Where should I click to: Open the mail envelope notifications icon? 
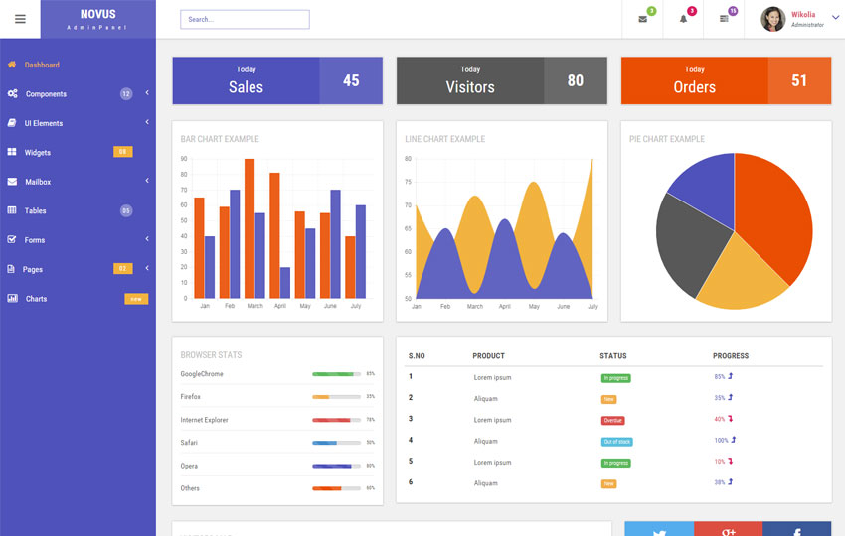[x=642, y=19]
